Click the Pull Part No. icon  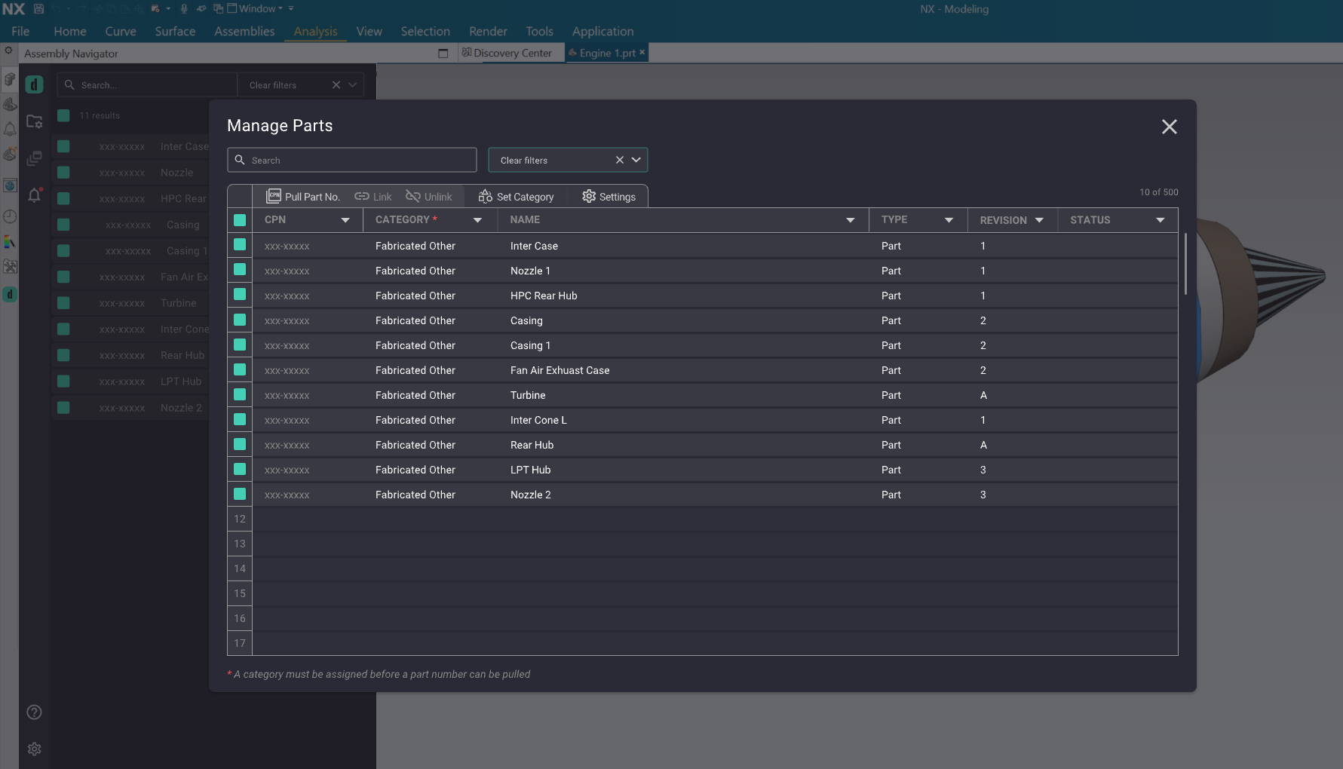(x=274, y=196)
